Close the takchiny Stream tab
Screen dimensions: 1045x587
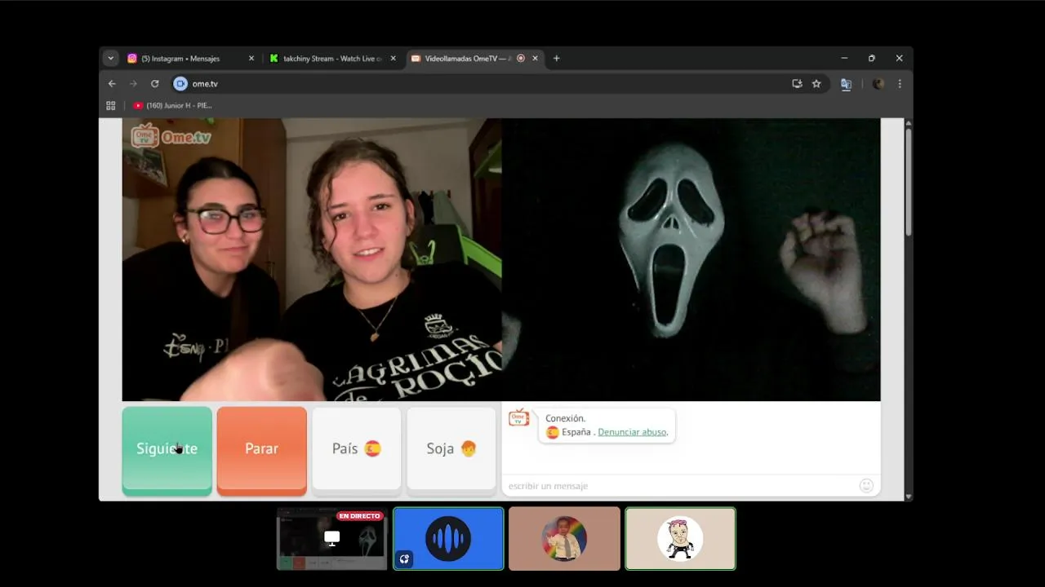(393, 59)
